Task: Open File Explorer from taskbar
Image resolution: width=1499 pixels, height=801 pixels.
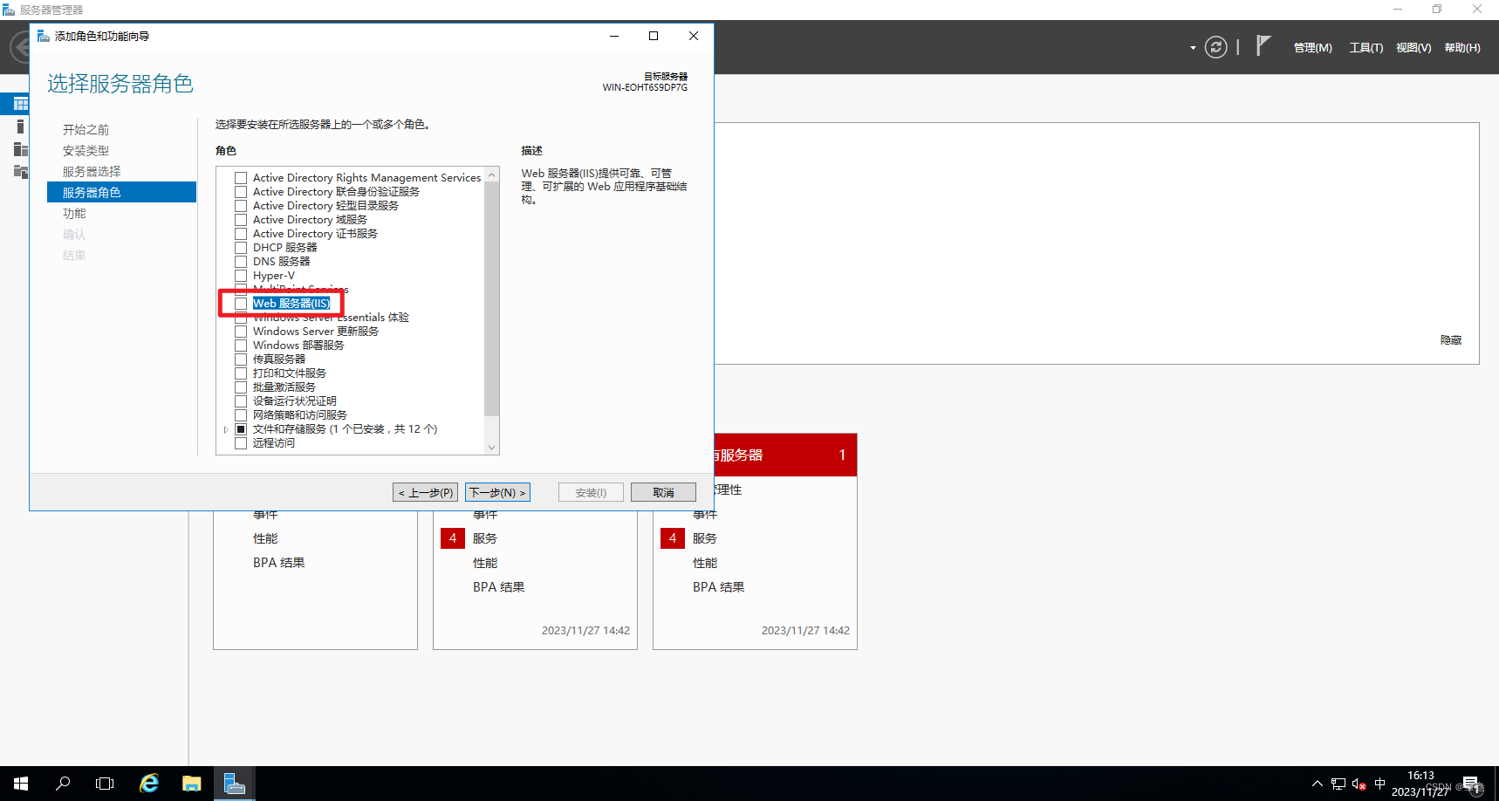Action: 191,784
